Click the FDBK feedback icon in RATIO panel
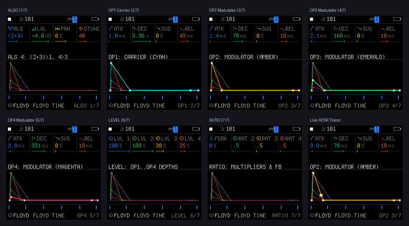The image size is (409, 226). click(x=212, y=139)
